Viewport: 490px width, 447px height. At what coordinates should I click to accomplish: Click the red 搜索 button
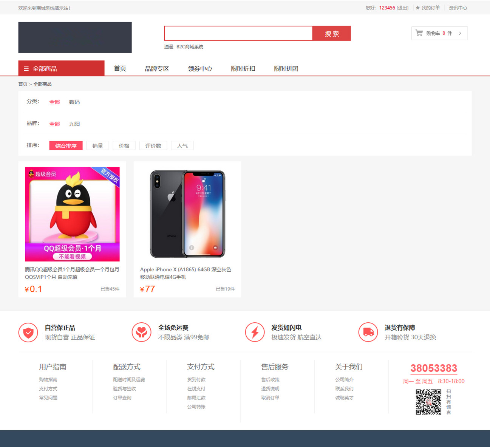[x=332, y=33]
